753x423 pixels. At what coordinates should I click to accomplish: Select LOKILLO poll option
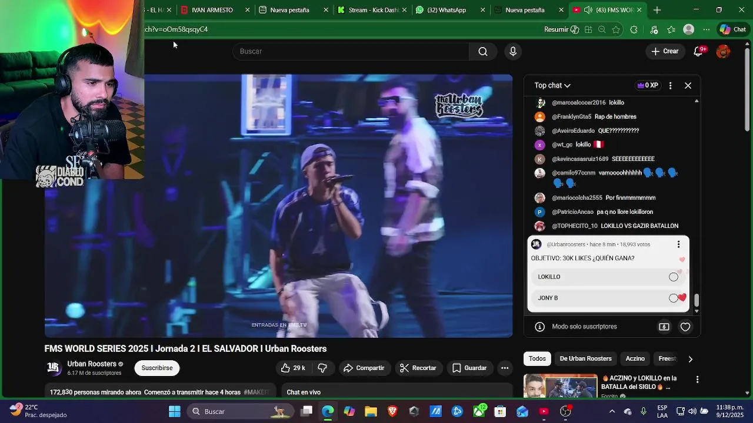pos(608,277)
